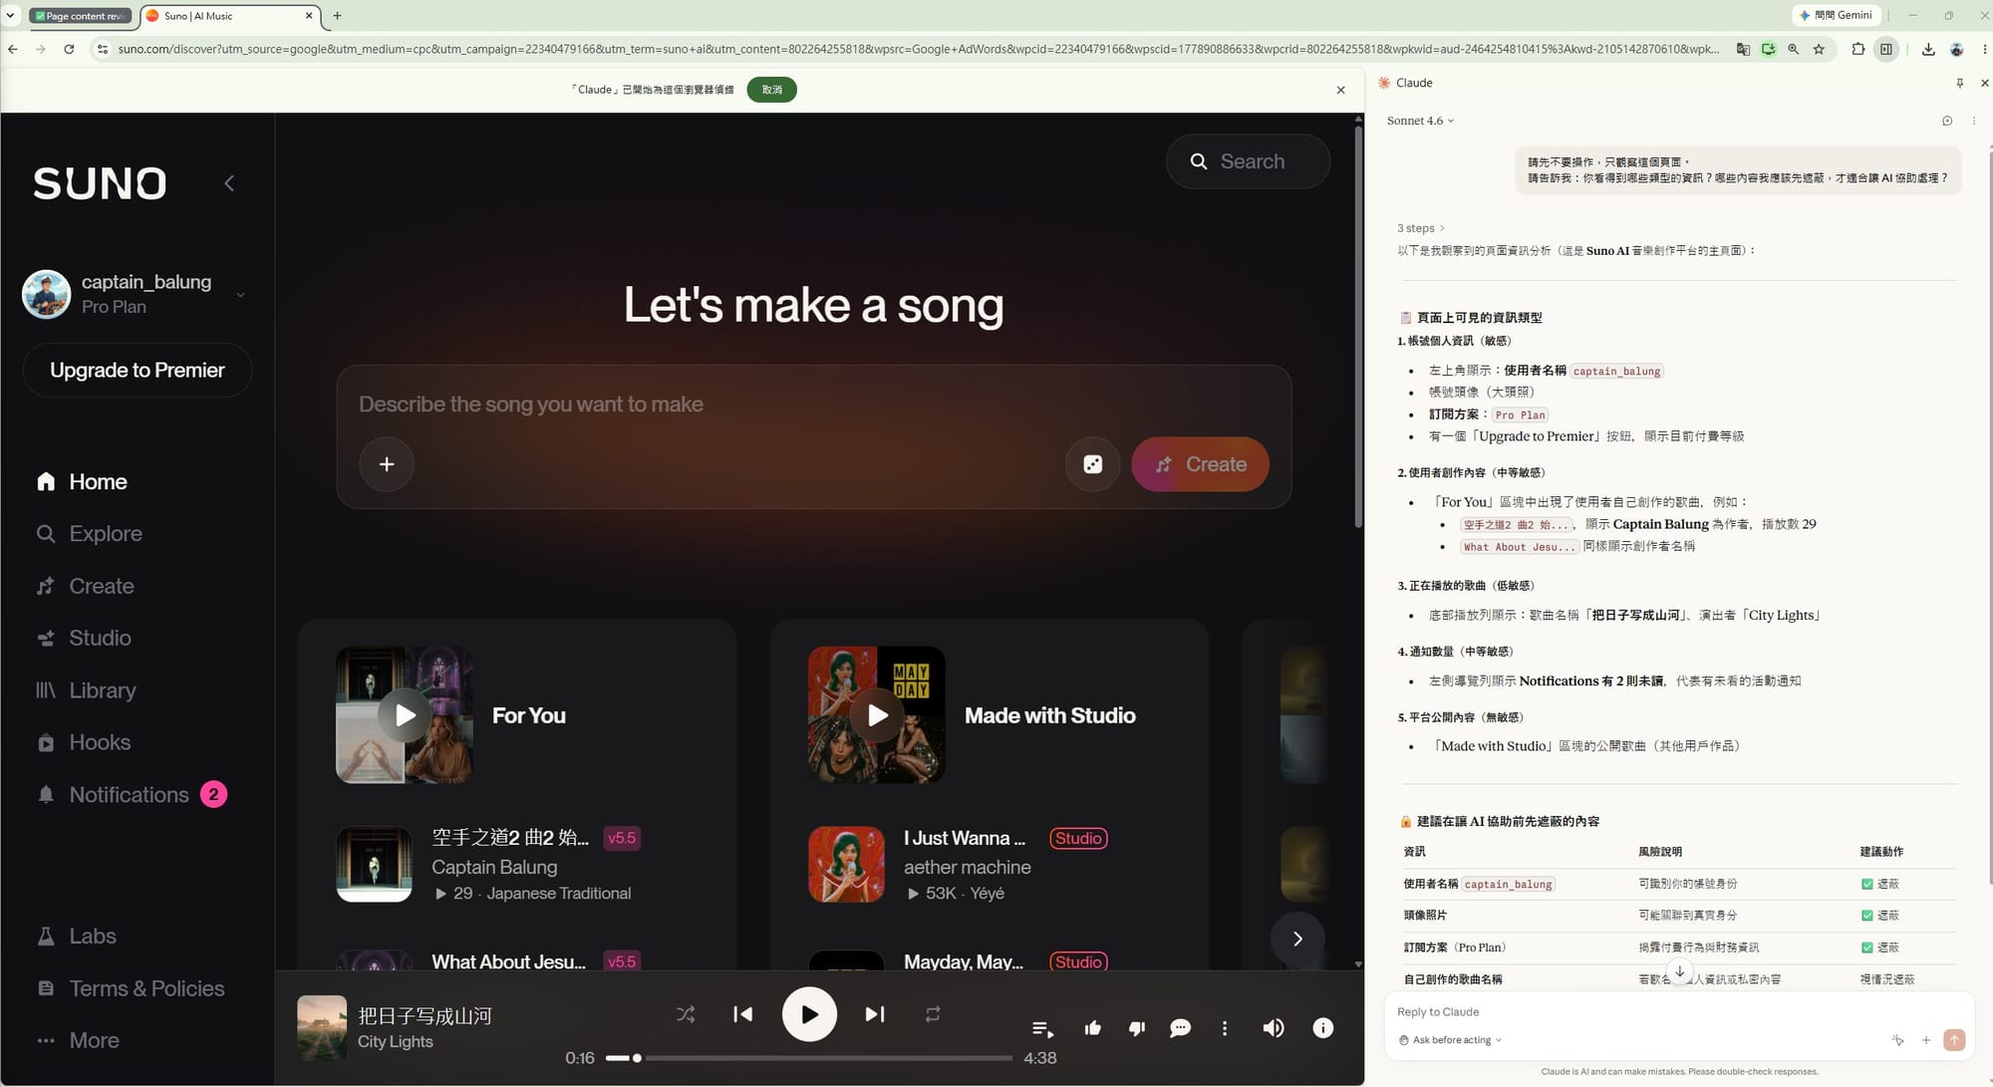Screen dimensions: 1993x1087
Task: Play the current song in the player
Action: click(809, 1014)
